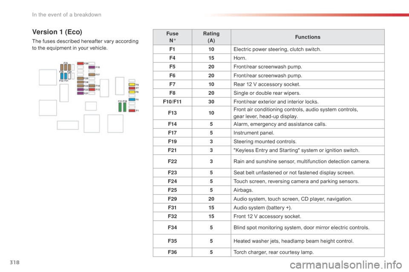
Task: Click the "Rating (A)" column header
Action: (x=211, y=37)
